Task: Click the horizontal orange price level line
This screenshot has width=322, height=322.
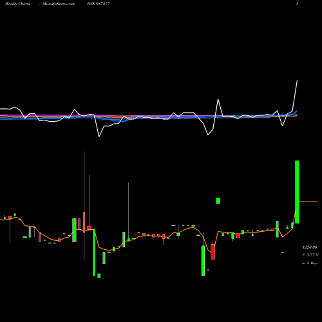Action: (x=308, y=202)
